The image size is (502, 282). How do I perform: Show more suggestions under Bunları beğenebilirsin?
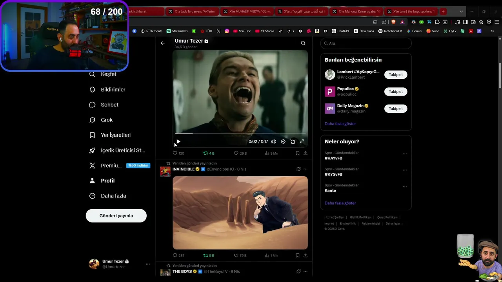[x=340, y=124]
